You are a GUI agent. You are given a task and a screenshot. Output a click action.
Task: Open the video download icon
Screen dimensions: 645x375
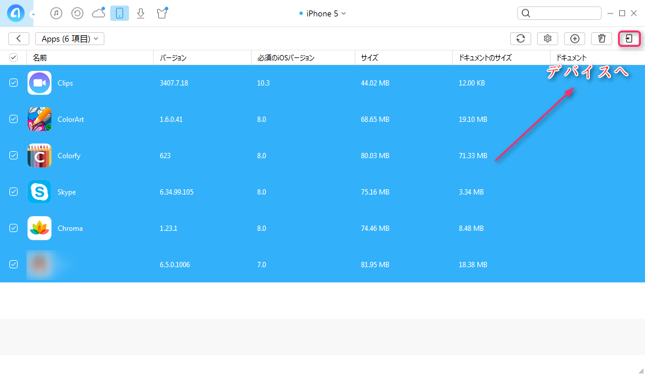[141, 13]
